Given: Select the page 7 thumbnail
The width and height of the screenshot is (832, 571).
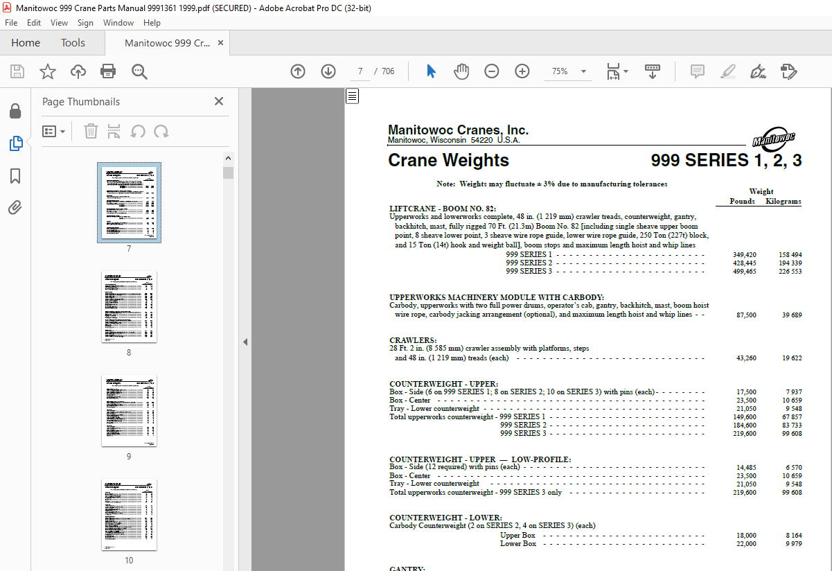Looking at the screenshot, I should point(129,202).
